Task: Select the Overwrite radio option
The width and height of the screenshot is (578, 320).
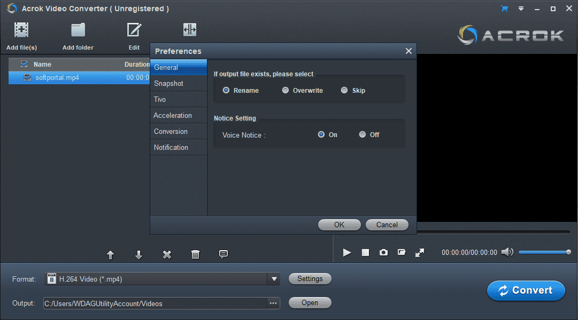Action: 286,90
